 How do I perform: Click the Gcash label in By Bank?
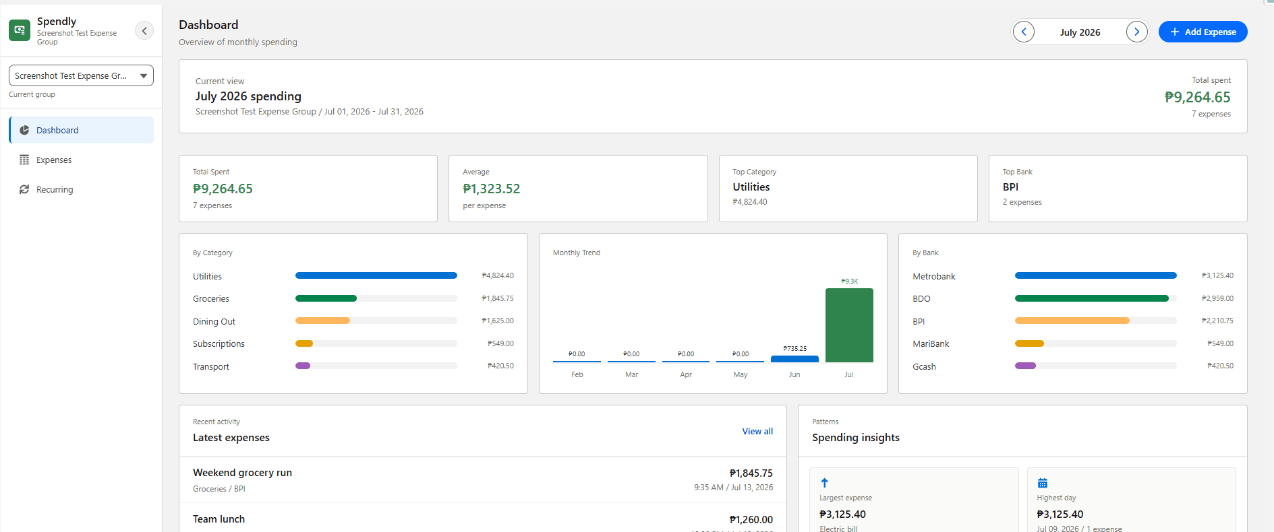point(924,366)
